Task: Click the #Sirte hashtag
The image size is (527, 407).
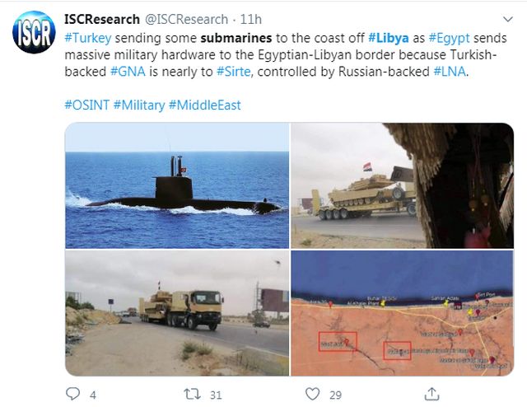Action: pyautogui.click(x=234, y=72)
